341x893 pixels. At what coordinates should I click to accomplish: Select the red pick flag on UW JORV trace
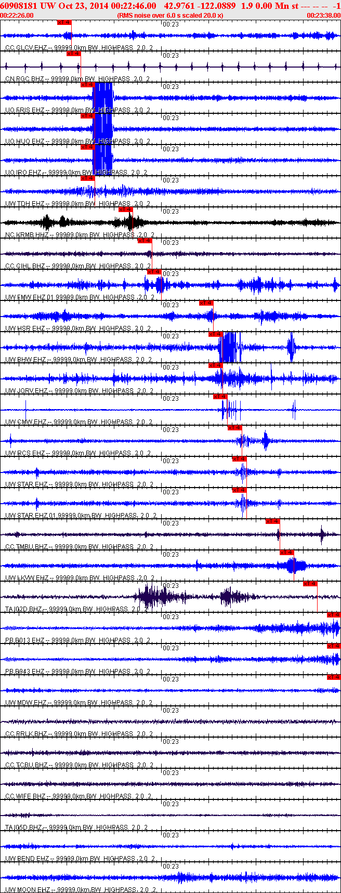pyautogui.click(x=216, y=365)
